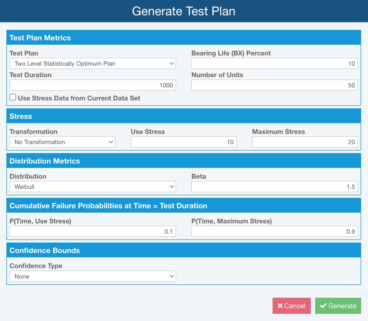The width and height of the screenshot is (368, 321).
Task: Click the Use Stress input field
Action: point(183,142)
